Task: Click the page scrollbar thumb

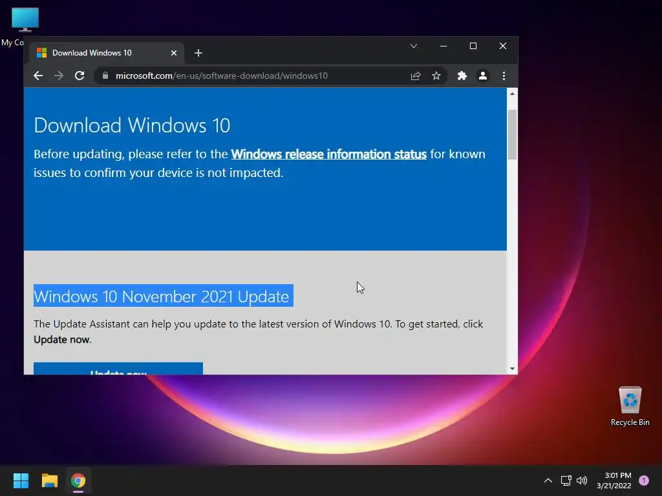Action: pyautogui.click(x=512, y=134)
